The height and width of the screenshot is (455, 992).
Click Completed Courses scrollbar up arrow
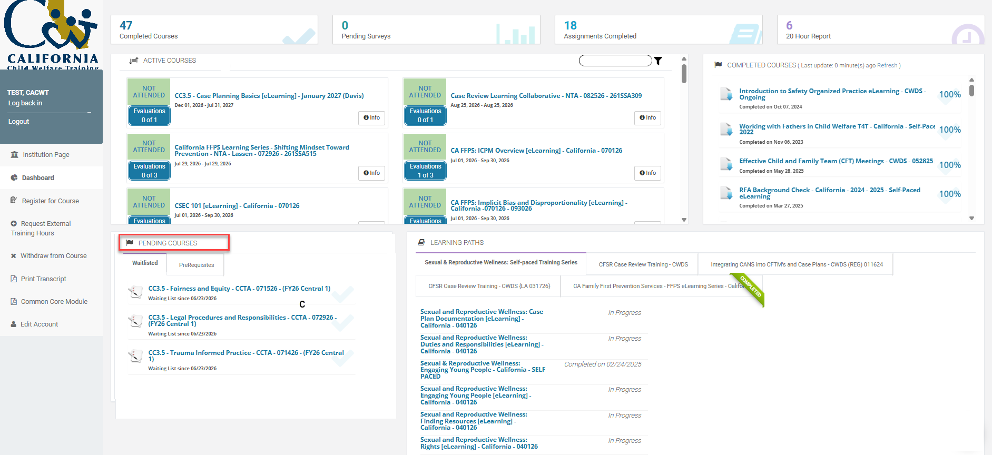pos(971,80)
